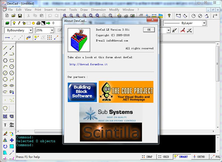Toggle ORTHO mode in status bar

[201, 157]
